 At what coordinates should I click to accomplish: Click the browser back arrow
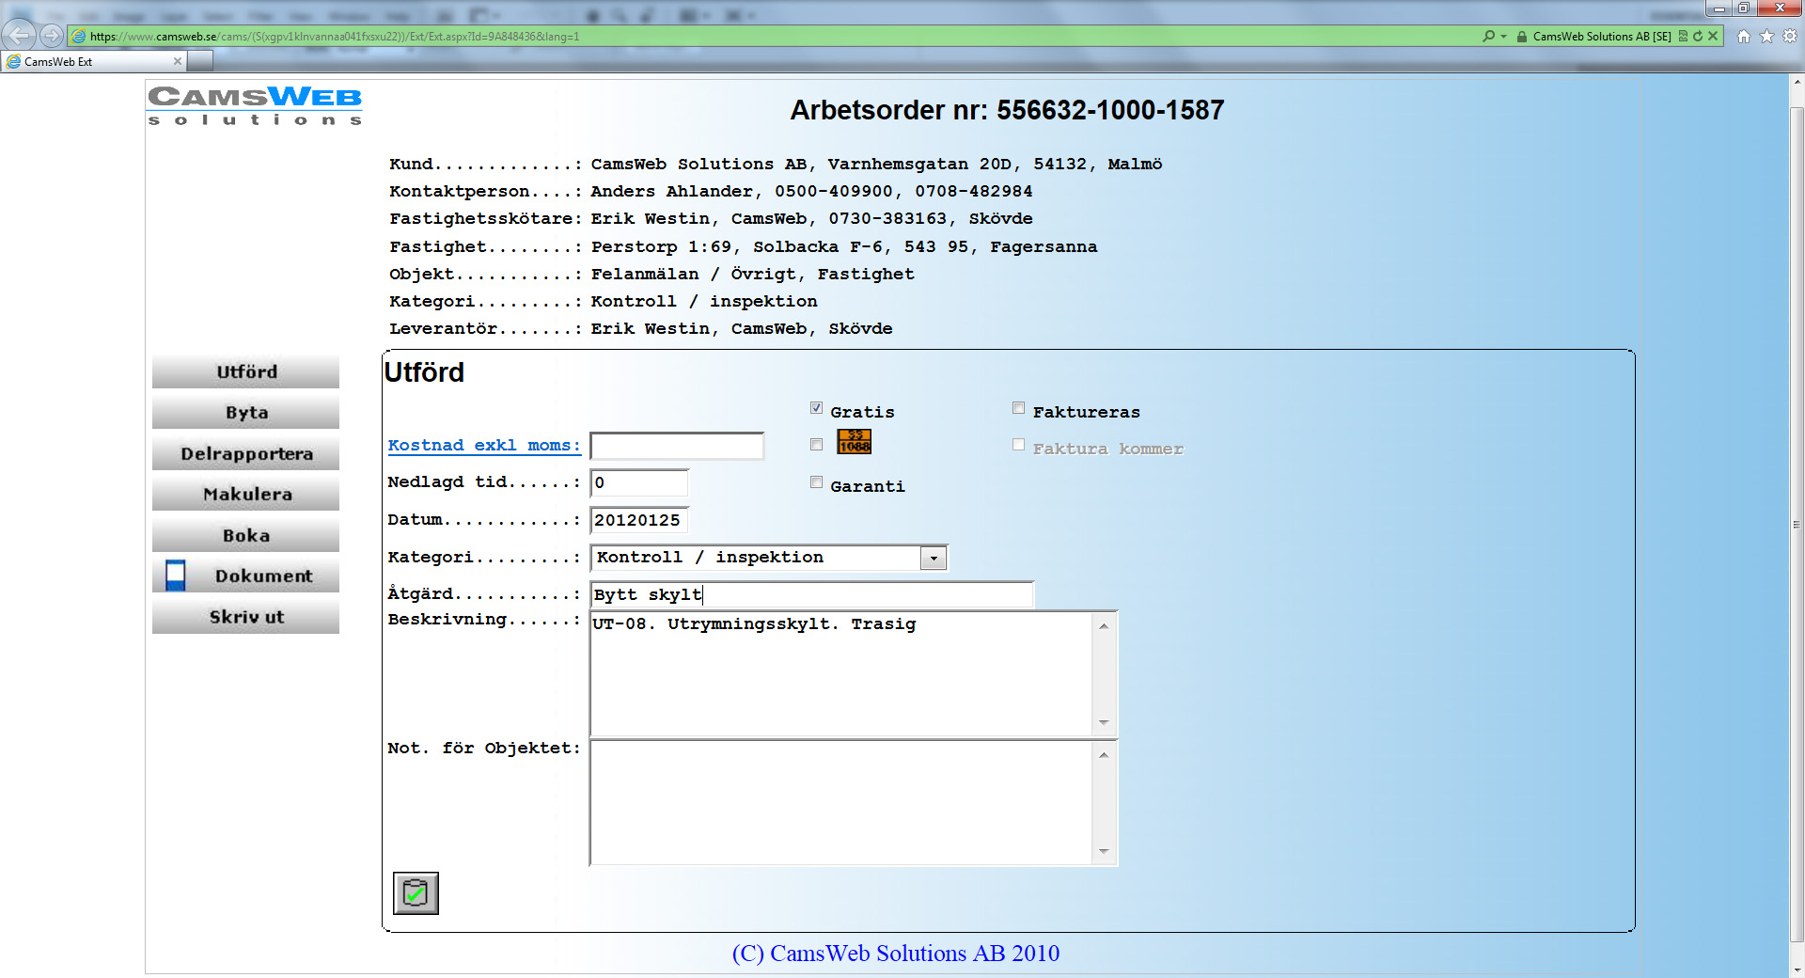[19, 36]
